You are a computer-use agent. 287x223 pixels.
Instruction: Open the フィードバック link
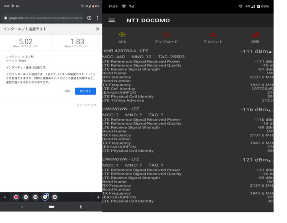click(87, 105)
